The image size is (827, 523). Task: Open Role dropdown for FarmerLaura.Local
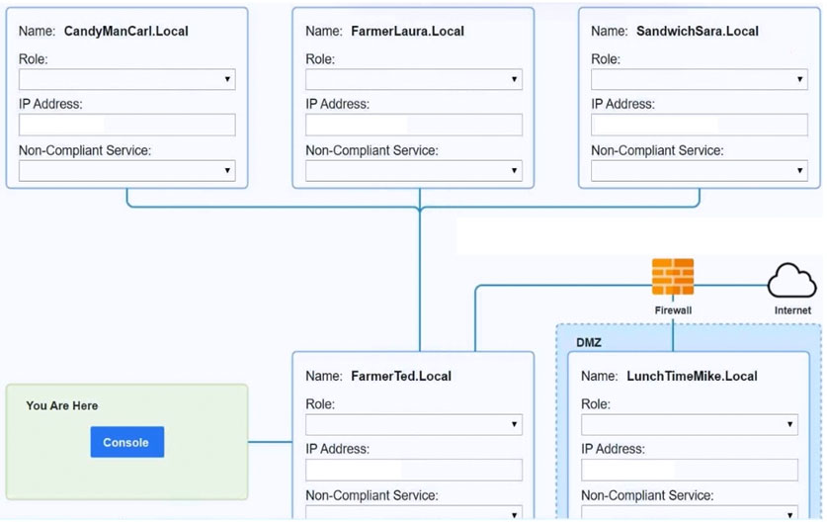point(413,80)
